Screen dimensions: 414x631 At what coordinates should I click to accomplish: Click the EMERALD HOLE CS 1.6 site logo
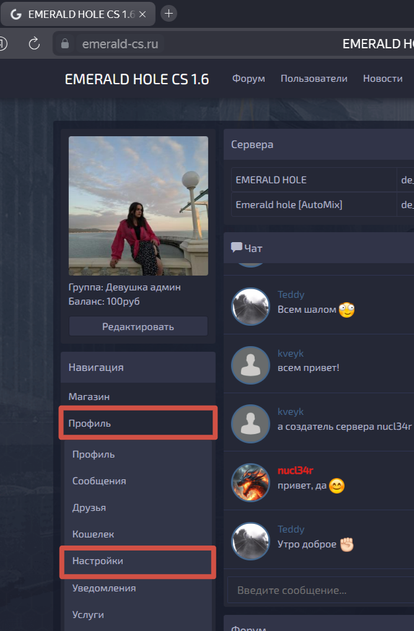(137, 79)
